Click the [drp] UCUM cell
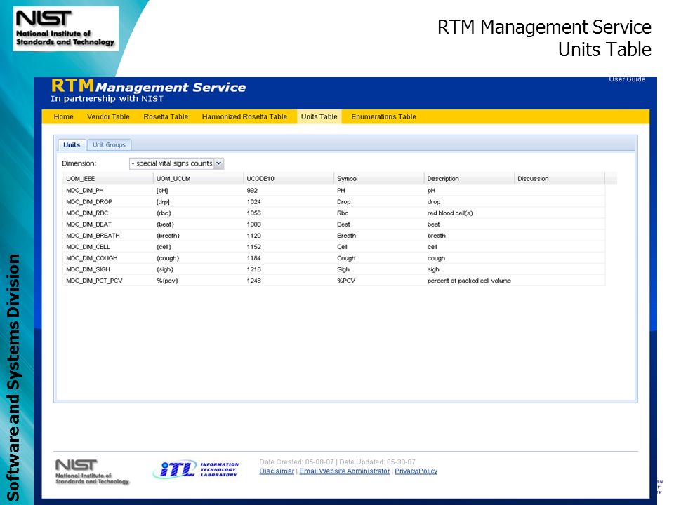This screenshot has width=674, height=505. pyautogui.click(x=163, y=202)
